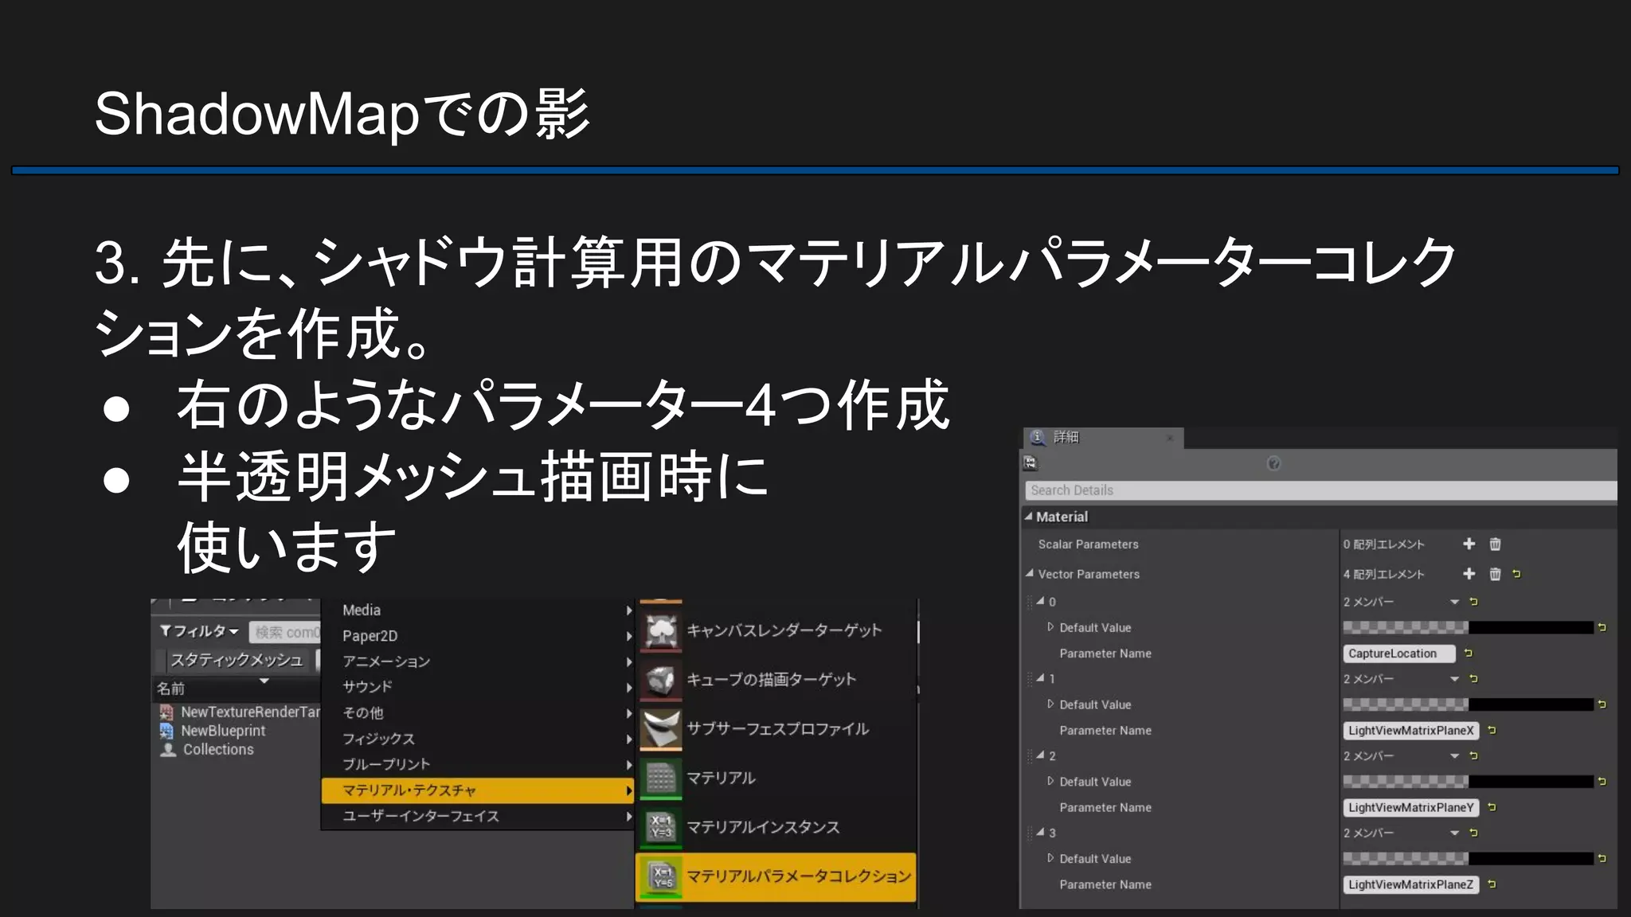This screenshot has height=917, width=1631.
Task: Reset the LightViewMatrixPlaneZ parameter name
Action: [1492, 884]
